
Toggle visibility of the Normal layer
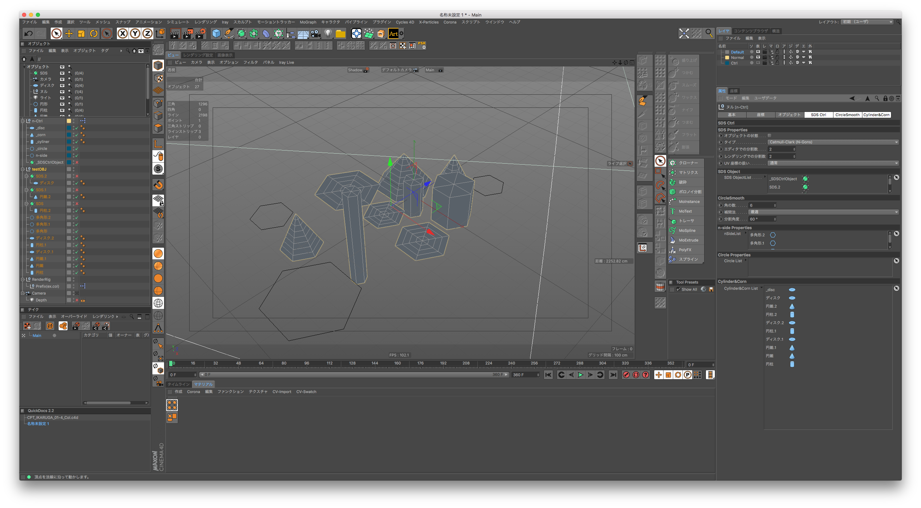[758, 58]
